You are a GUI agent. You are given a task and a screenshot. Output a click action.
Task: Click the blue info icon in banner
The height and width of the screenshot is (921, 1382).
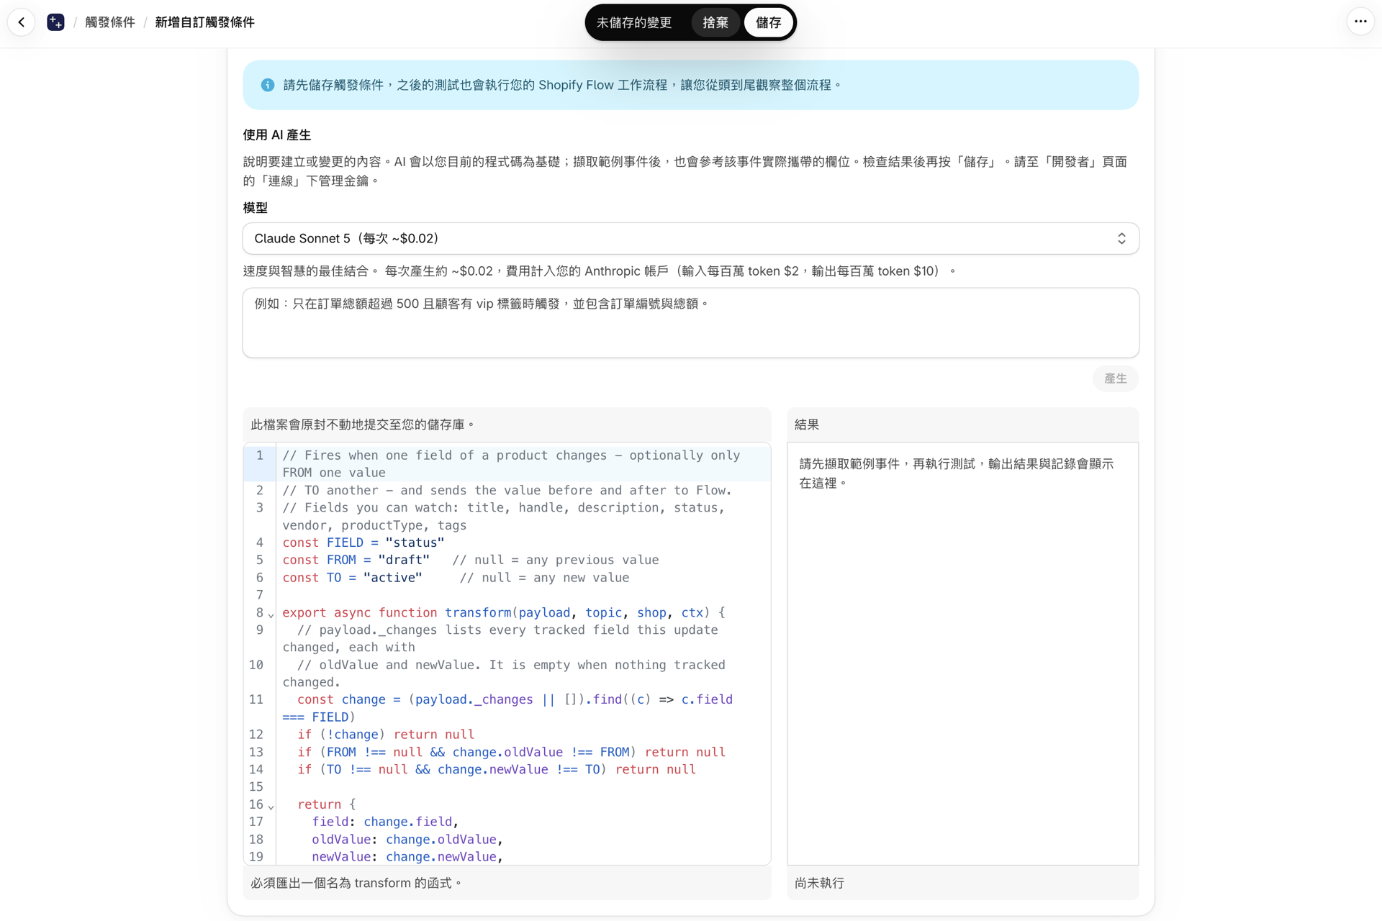[x=268, y=85]
